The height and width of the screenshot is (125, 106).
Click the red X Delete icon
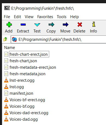pos(80,25)
